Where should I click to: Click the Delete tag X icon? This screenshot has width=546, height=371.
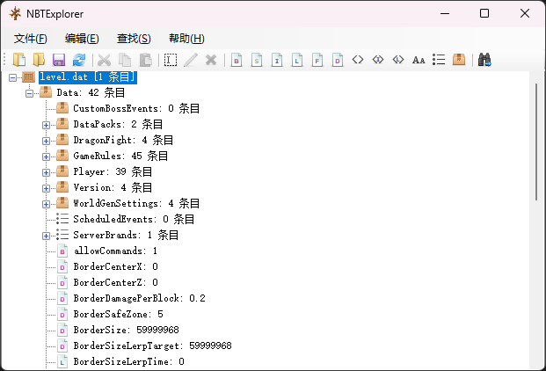[211, 60]
